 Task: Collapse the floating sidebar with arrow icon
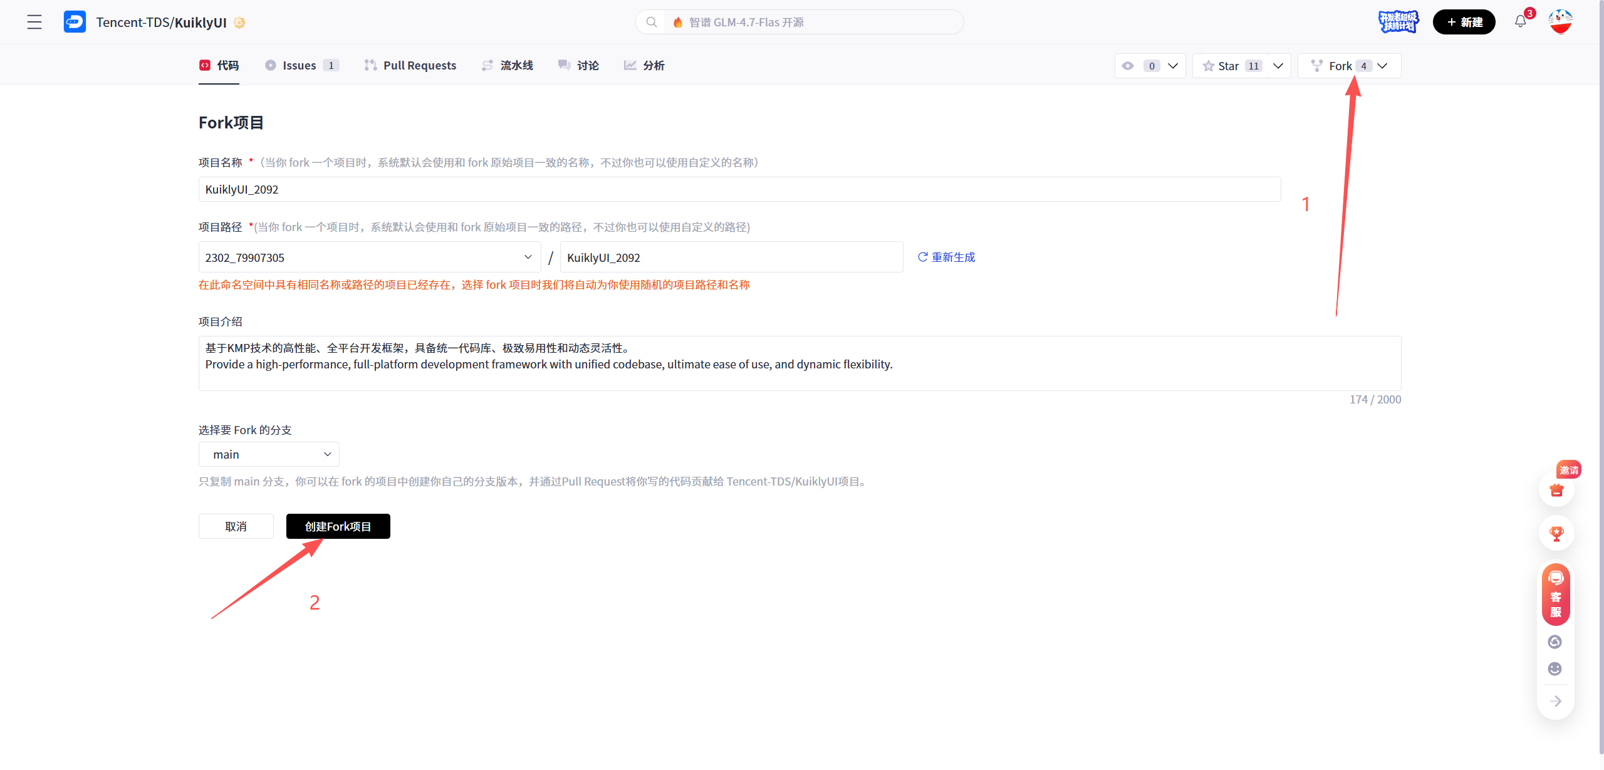pos(1556,701)
